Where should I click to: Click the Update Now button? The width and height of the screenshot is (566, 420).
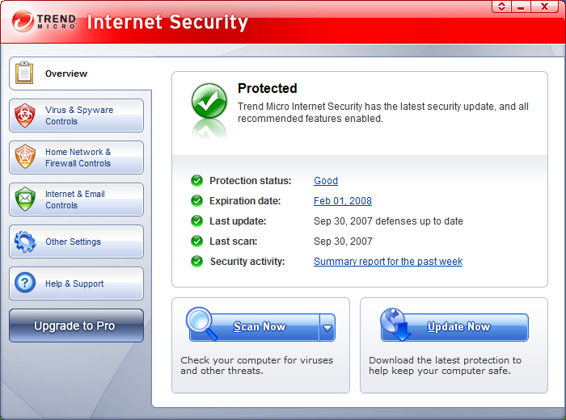458,327
